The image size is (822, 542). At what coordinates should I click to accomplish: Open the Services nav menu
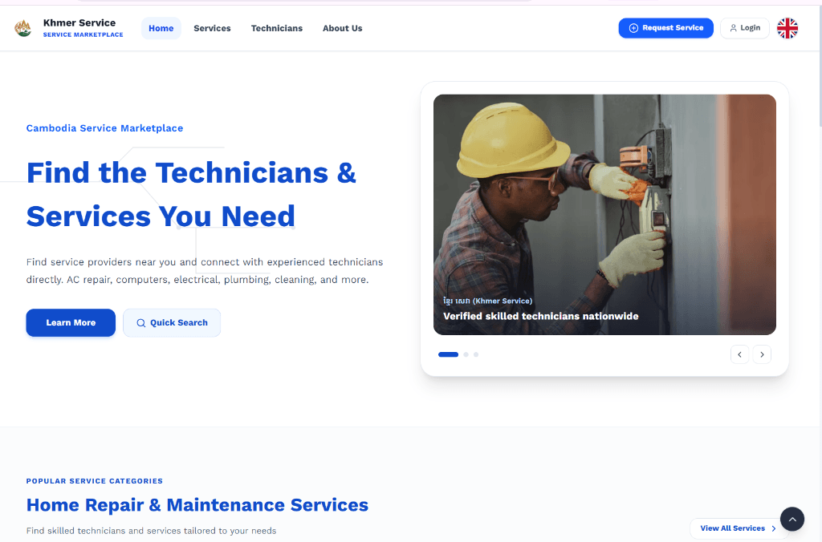click(212, 28)
